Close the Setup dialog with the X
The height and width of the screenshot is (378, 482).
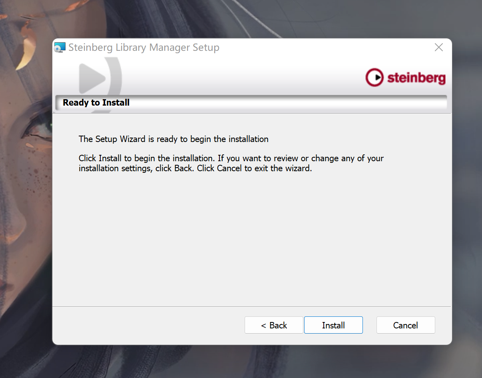pos(438,47)
